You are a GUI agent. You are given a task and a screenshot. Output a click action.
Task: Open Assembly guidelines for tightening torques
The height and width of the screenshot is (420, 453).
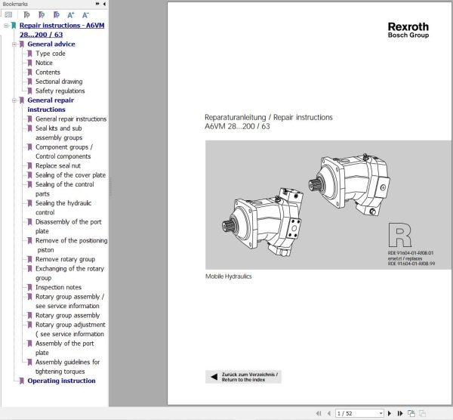[x=68, y=367]
